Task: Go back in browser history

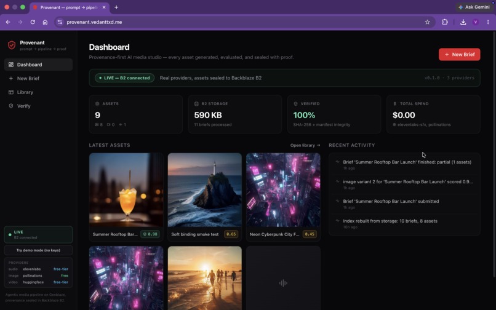Action: coord(8,22)
